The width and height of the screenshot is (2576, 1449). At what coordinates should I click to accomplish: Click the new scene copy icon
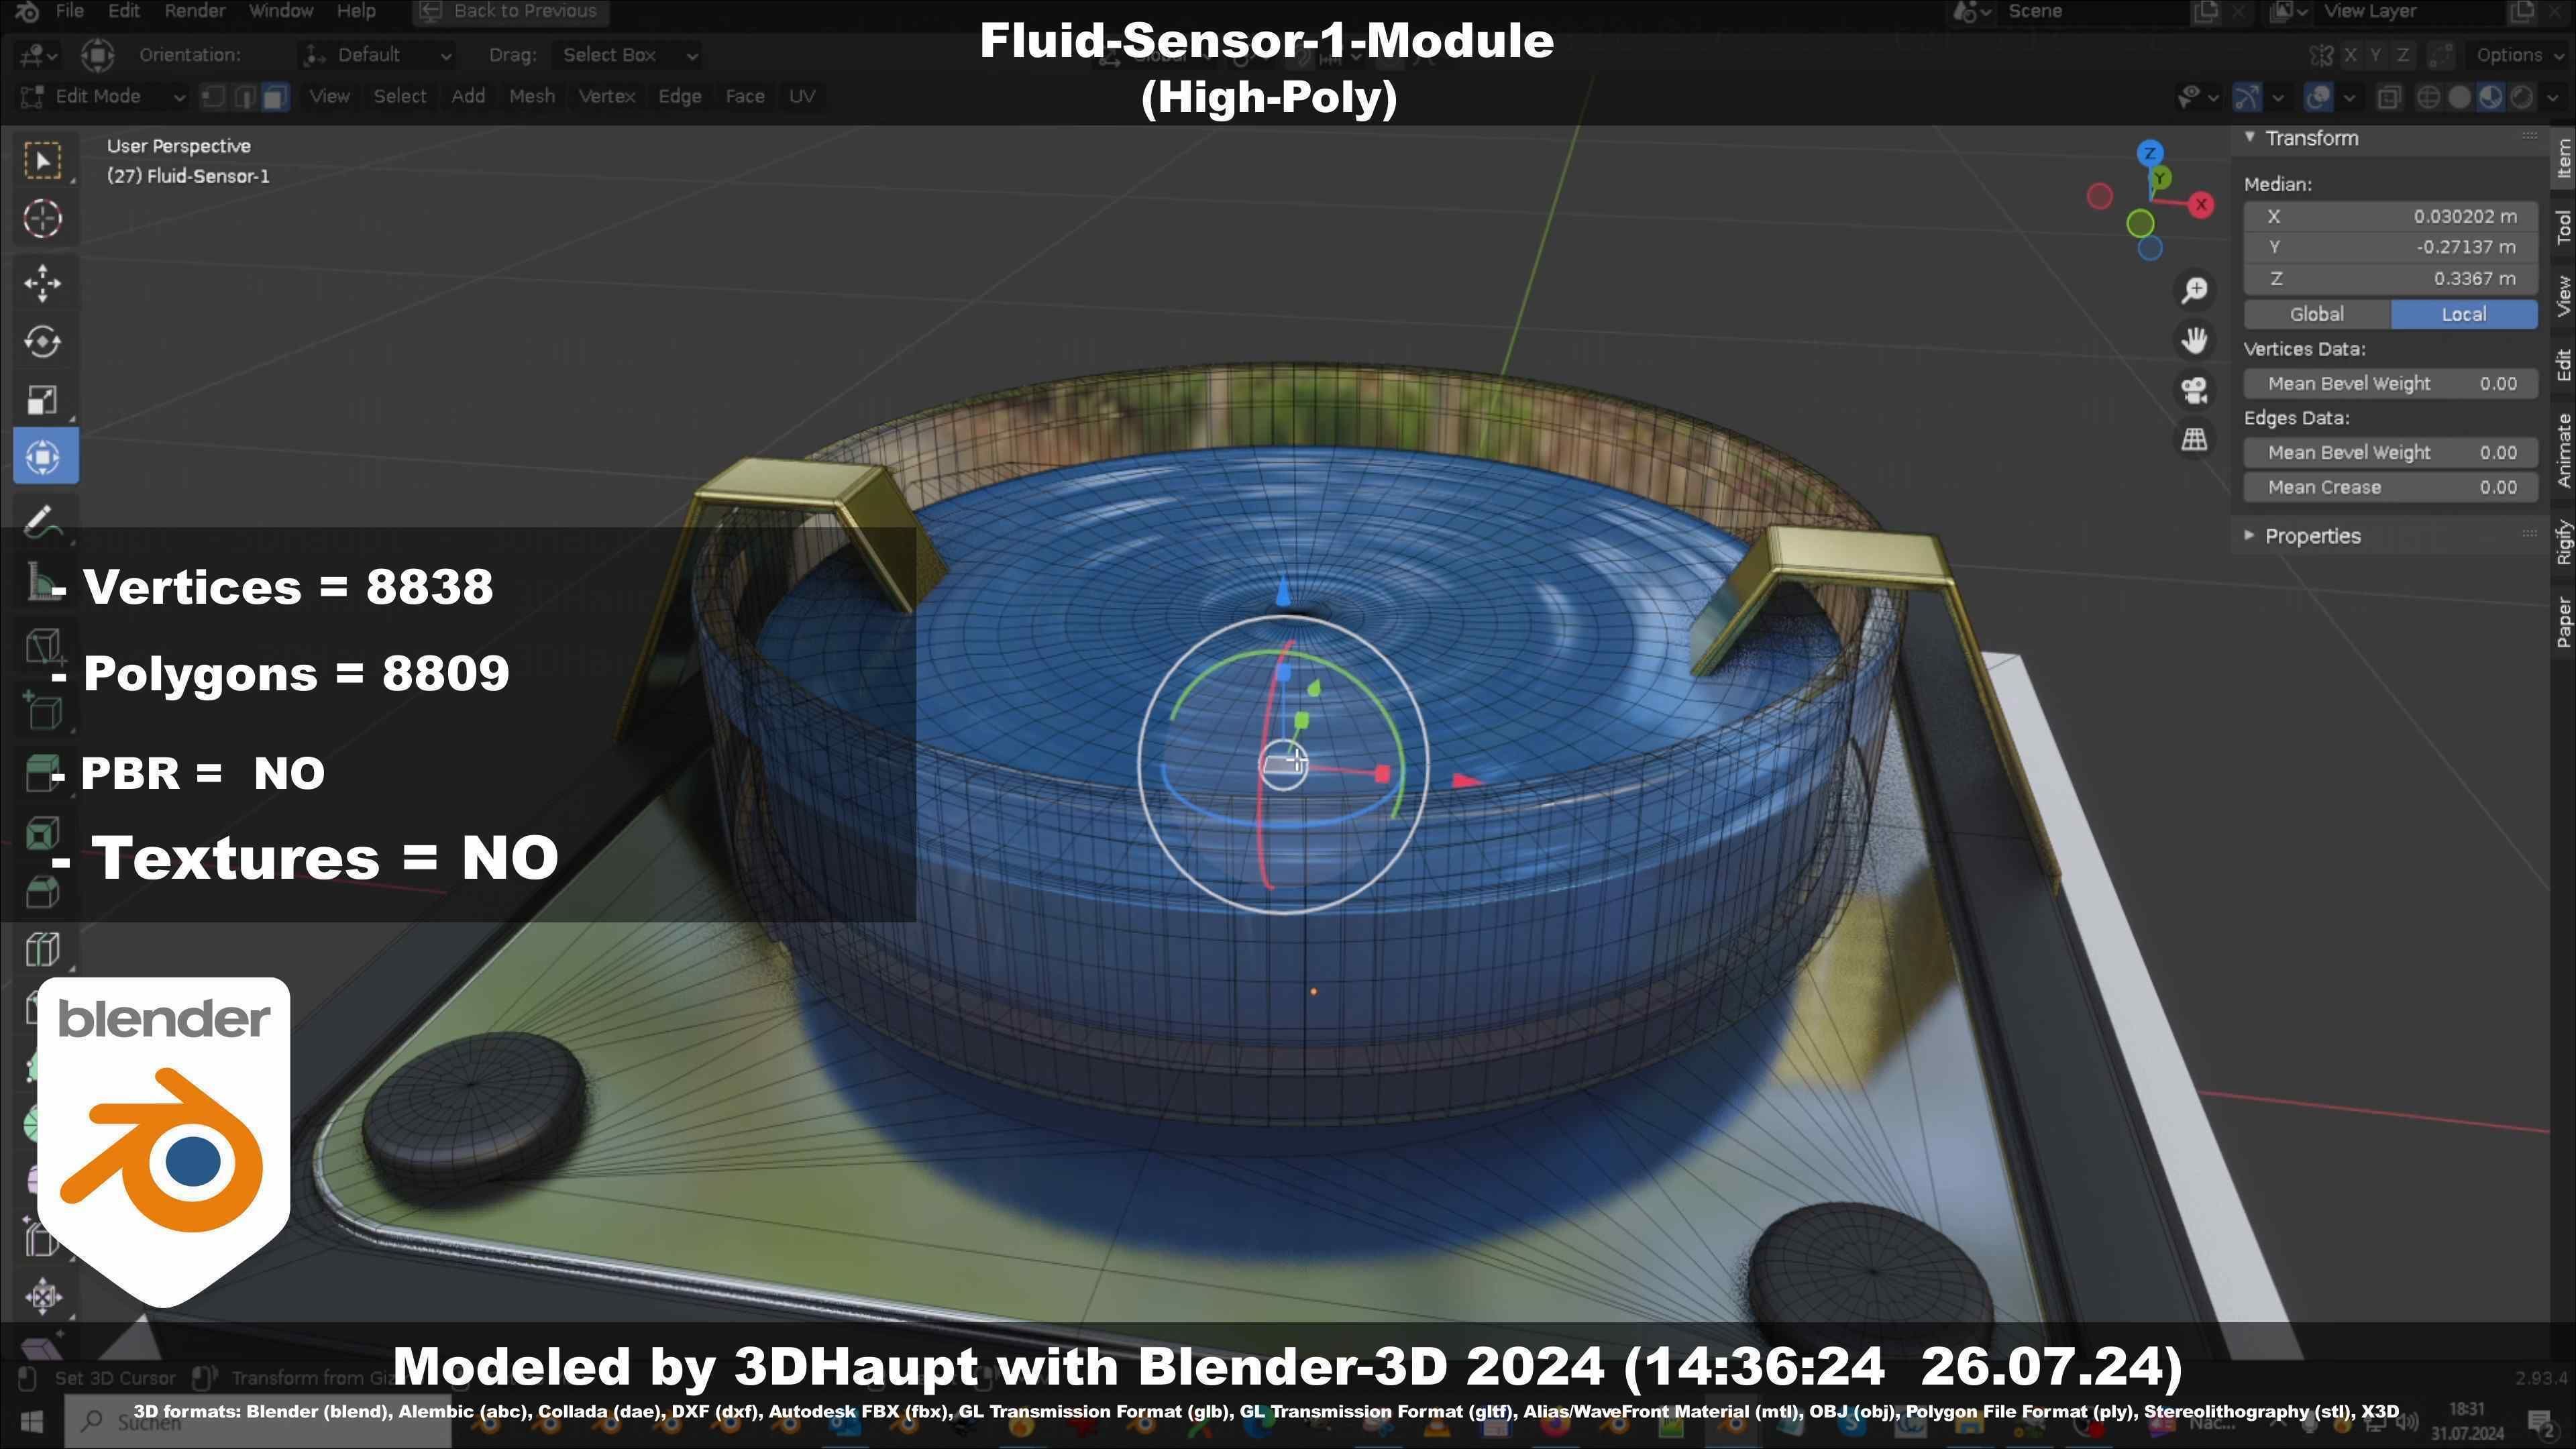click(2205, 11)
